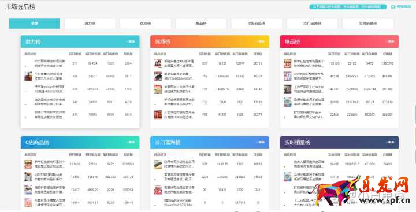Click 更多 on the 爆品榜 card header

click(x=389, y=41)
